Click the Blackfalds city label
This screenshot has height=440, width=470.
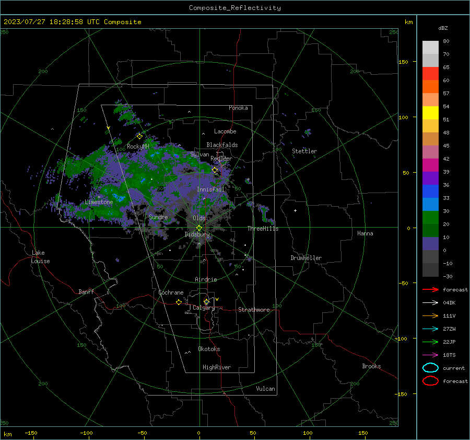(222, 145)
